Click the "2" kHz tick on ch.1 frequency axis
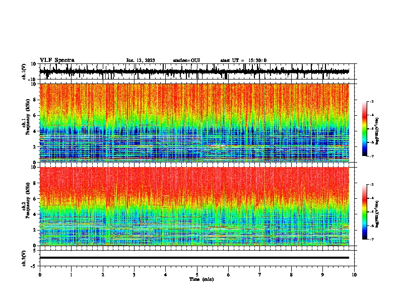399x308 pixels. [x=35, y=147]
